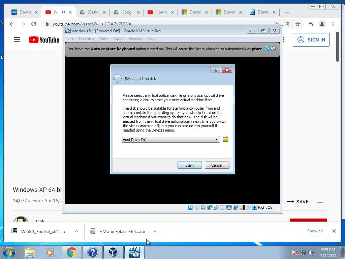The width and height of the screenshot is (345, 259).
Task: Bookmark this page with the star
Action: 298,24
